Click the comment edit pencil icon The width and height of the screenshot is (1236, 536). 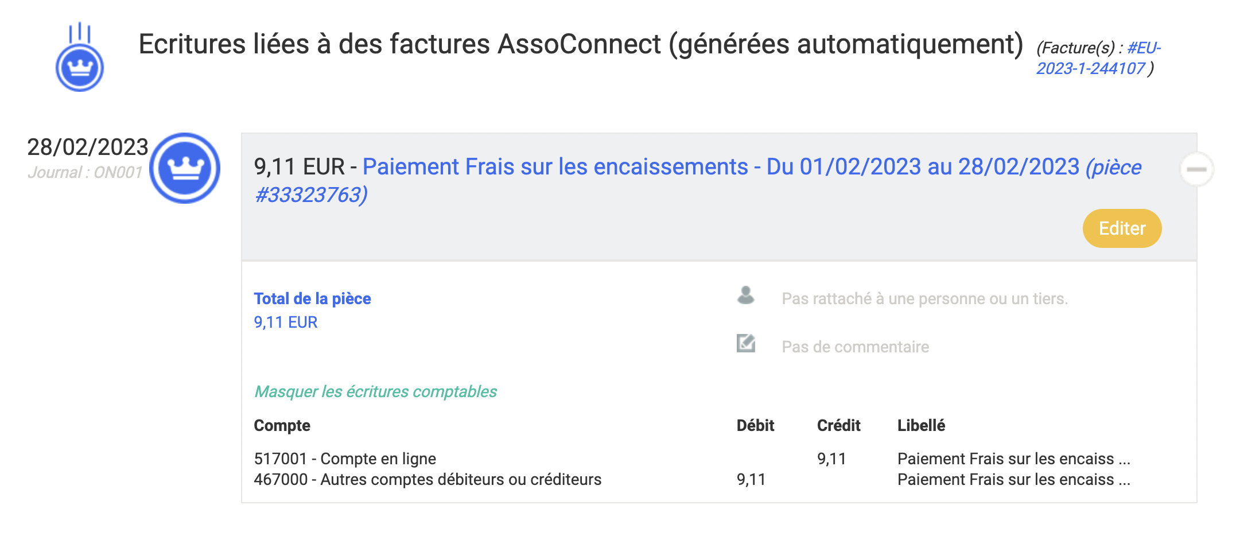pos(746,343)
